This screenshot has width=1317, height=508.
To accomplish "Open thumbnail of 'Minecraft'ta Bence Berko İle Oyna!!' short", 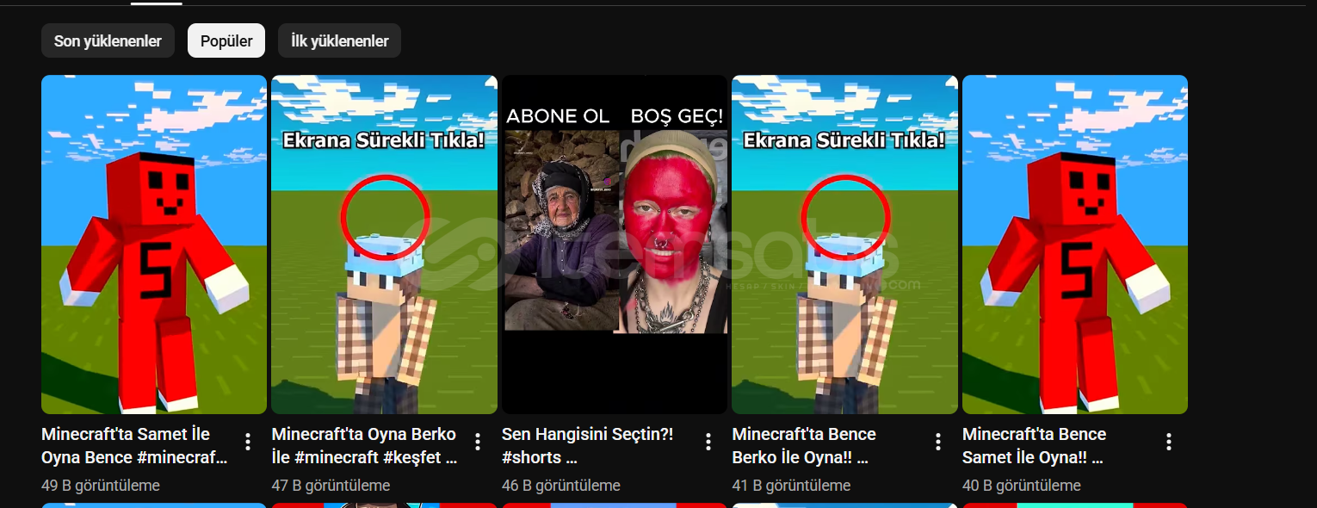I will pos(844,245).
